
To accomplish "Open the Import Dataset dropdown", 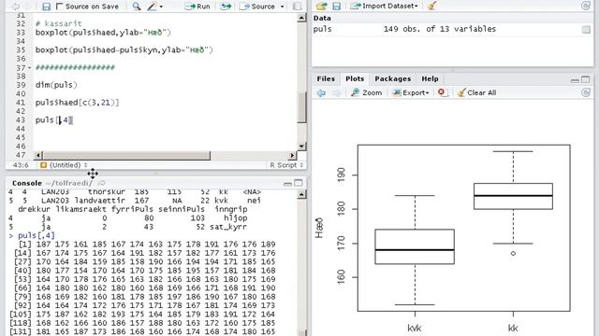I will tap(384, 6).
